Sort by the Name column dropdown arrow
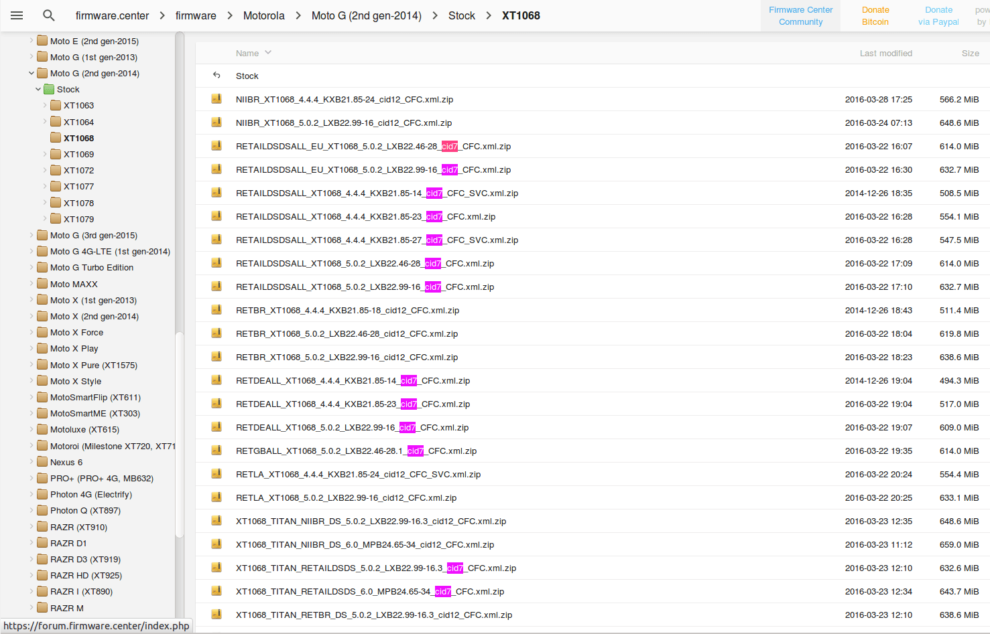Viewport: 990px width, 634px height. point(268,53)
